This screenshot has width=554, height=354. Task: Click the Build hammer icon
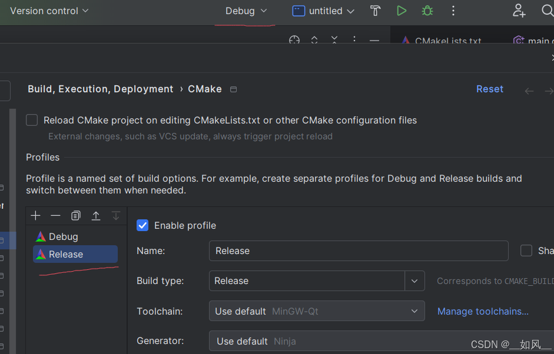click(x=376, y=11)
